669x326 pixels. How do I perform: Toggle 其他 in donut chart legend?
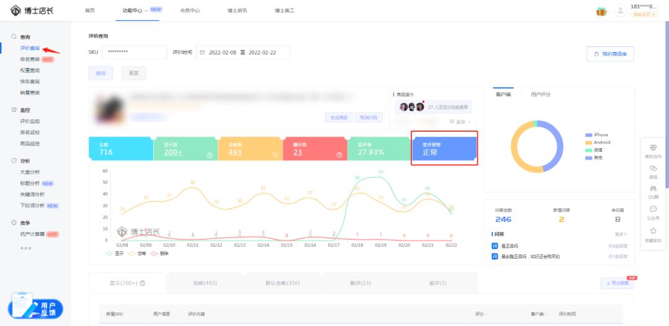[593, 158]
